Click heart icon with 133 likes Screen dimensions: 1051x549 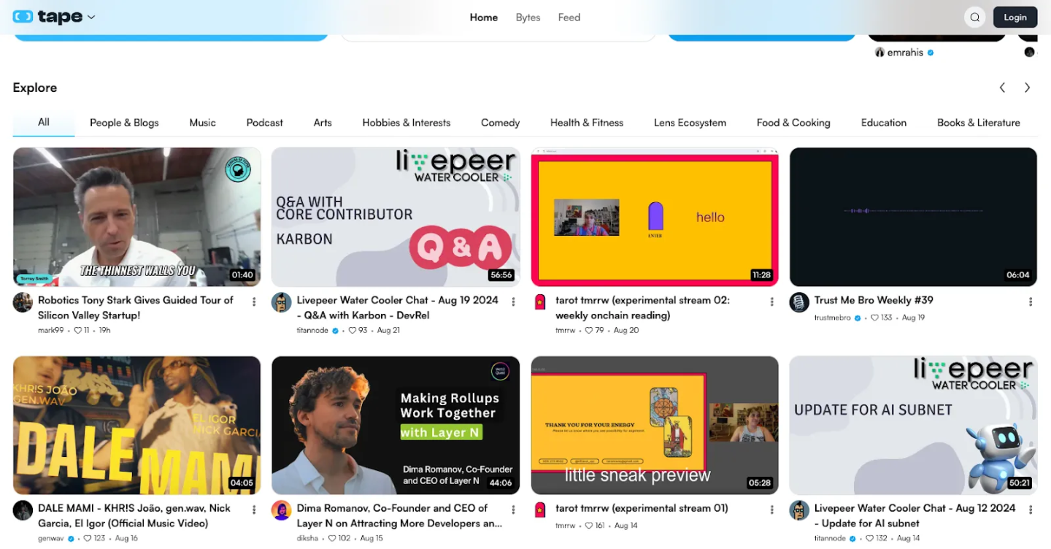[x=875, y=318]
